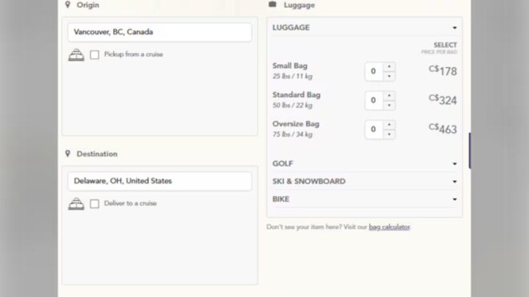Click the Destination field showing Delaware, OH
Viewport: 529px width, 297px height.
coord(160,181)
